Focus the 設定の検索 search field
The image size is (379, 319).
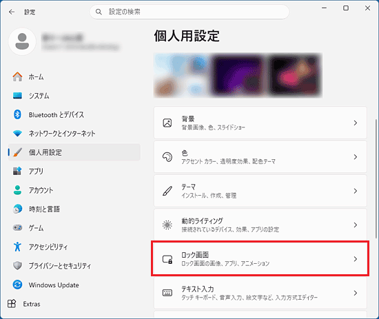point(189,12)
